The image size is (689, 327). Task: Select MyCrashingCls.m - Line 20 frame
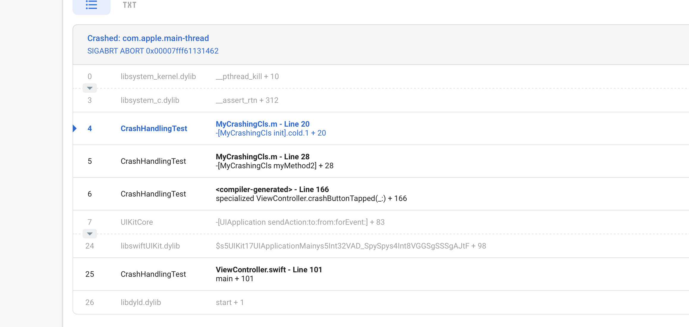(x=262, y=124)
